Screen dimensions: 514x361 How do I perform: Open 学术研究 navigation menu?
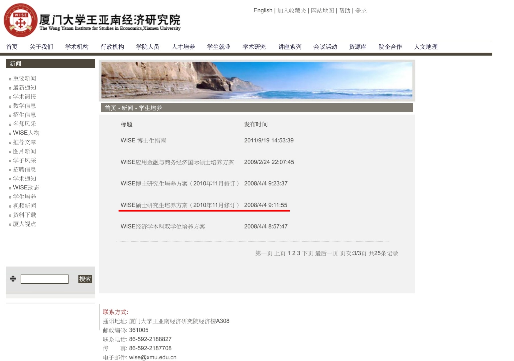point(254,47)
